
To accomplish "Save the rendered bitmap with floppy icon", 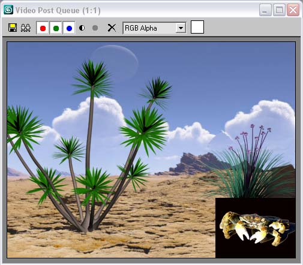I will click(13, 28).
